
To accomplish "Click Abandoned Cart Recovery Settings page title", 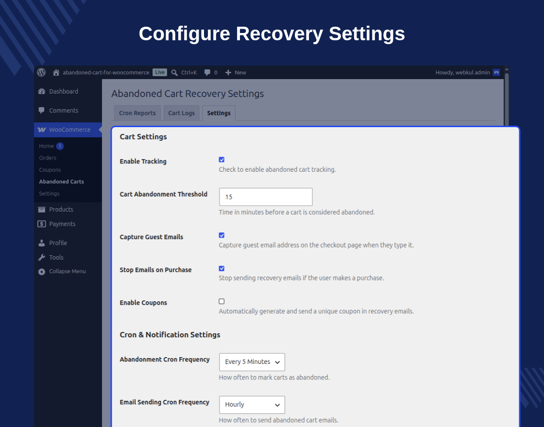I will click(187, 94).
